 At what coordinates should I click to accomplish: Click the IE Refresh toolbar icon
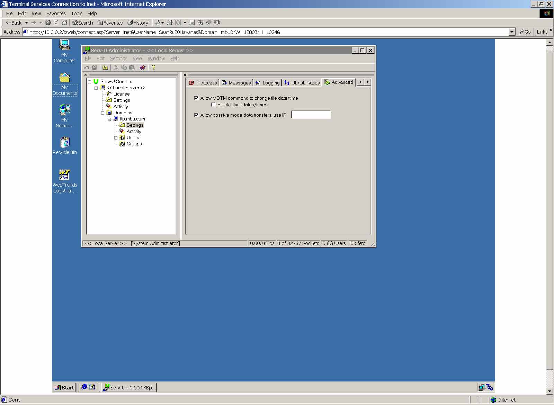point(56,22)
